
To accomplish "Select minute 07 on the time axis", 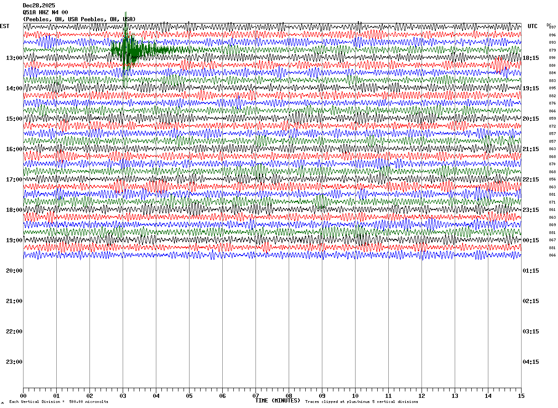I will [x=255, y=396].
